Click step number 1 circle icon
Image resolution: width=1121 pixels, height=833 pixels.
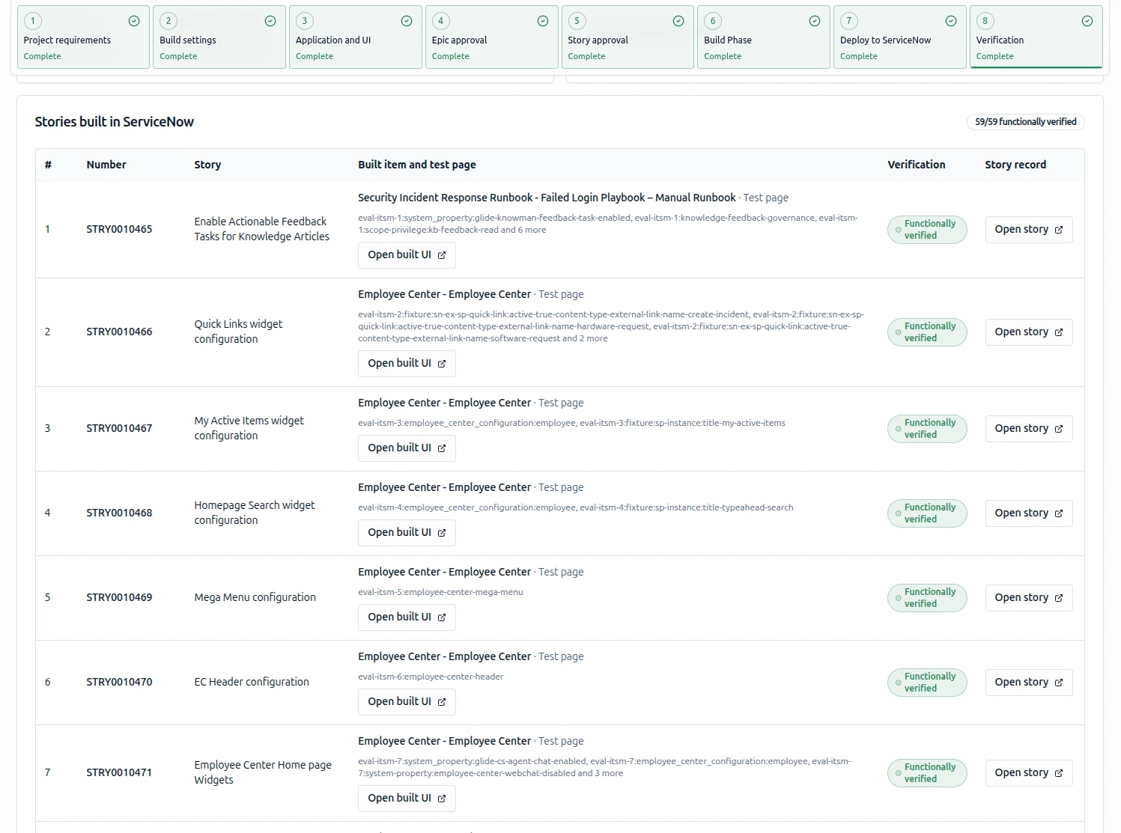coord(32,21)
